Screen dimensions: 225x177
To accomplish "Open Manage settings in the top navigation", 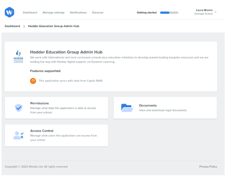I will 53,13.
